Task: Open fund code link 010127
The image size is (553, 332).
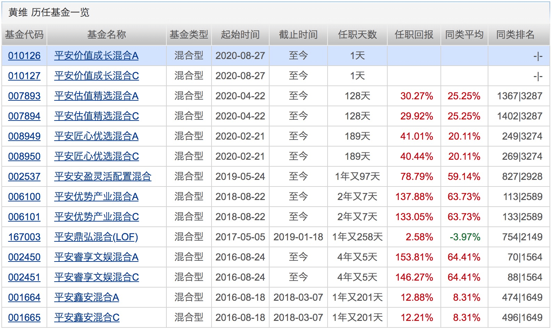Action: 24,76
